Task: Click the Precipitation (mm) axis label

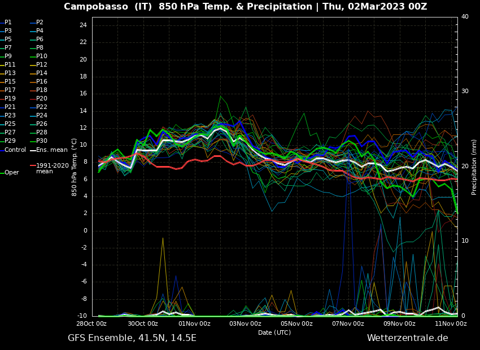Action: click(474, 167)
